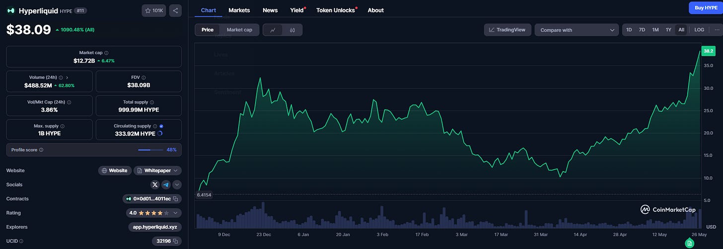
Task: Open app.hyperliquid.xyz explorer link
Action: pos(154,227)
